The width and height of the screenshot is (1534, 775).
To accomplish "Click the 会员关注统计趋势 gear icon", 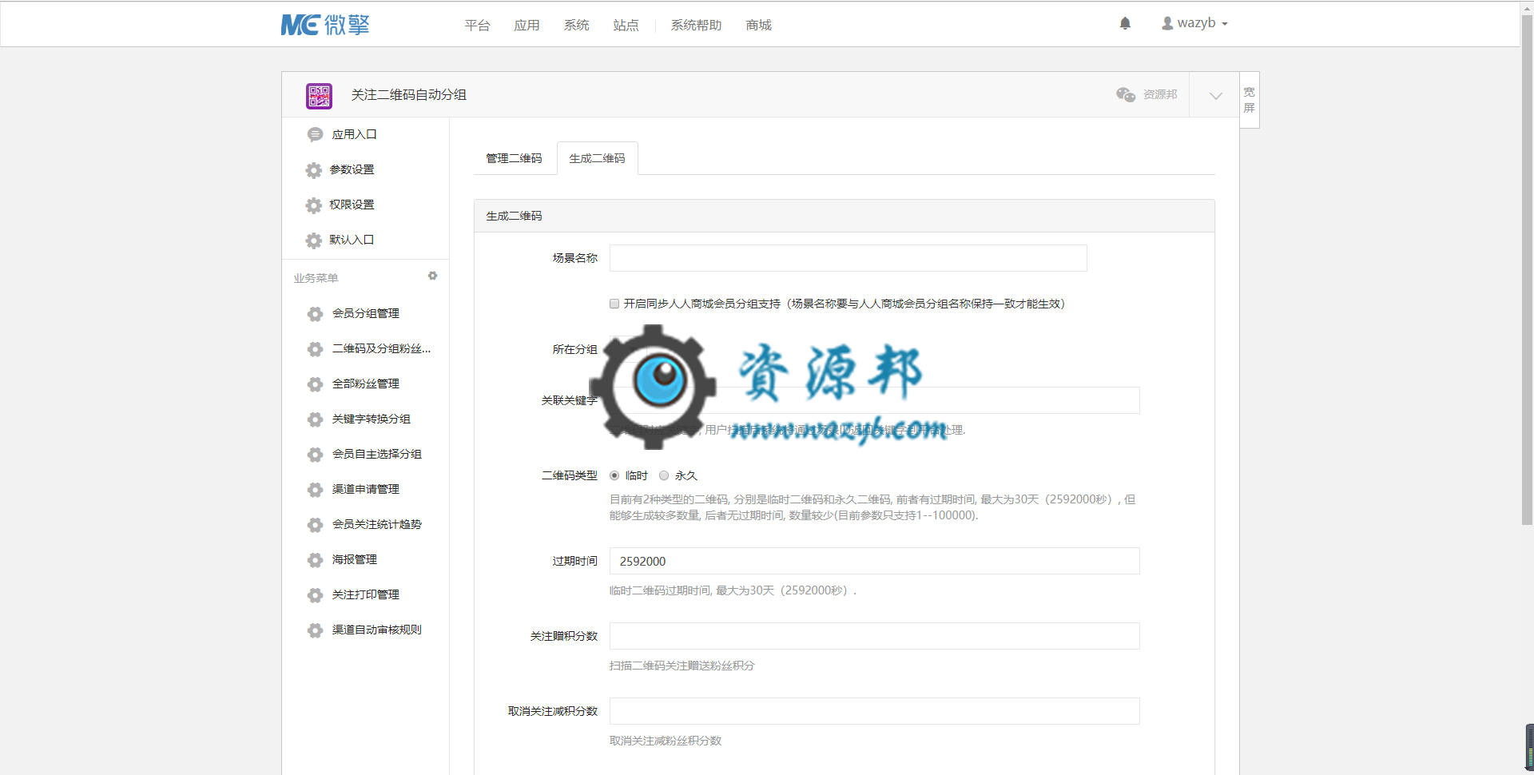I will pyautogui.click(x=315, y=524).
